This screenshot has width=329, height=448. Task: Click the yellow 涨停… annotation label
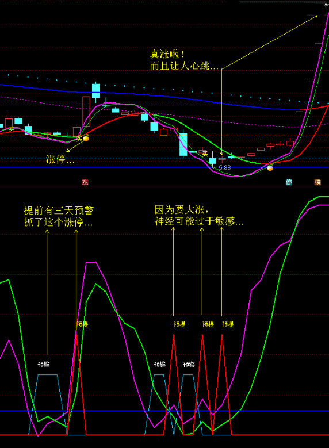60,159
